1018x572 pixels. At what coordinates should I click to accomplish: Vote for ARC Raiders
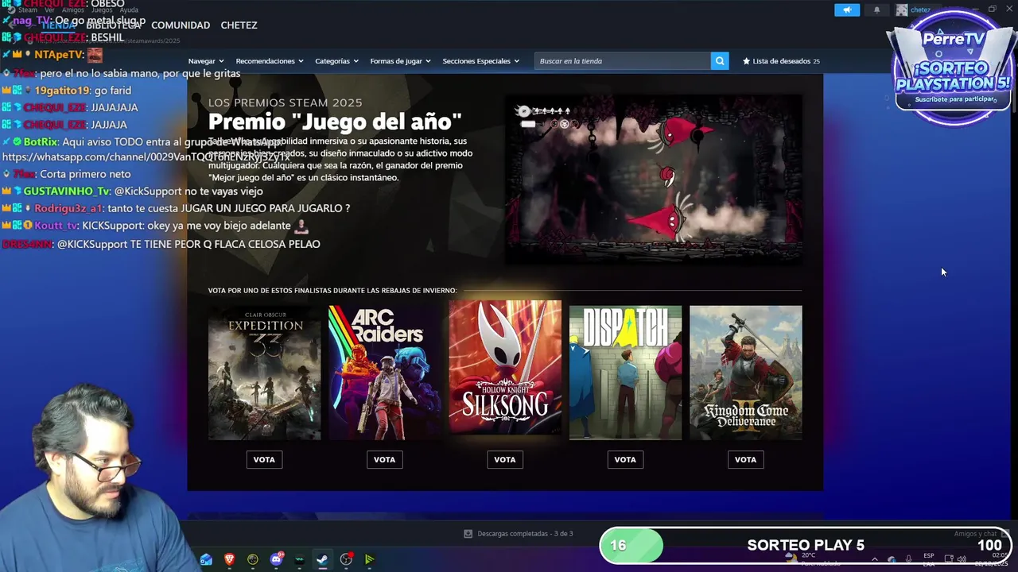(x=384, y=459)
